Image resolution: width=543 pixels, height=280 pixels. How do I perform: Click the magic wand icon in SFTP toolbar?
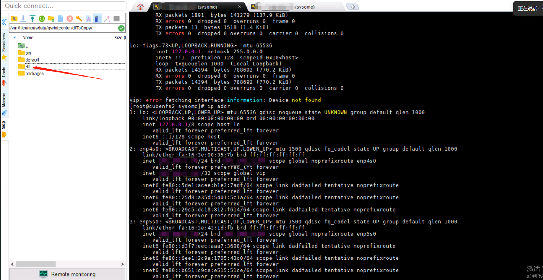coord(107,19)
